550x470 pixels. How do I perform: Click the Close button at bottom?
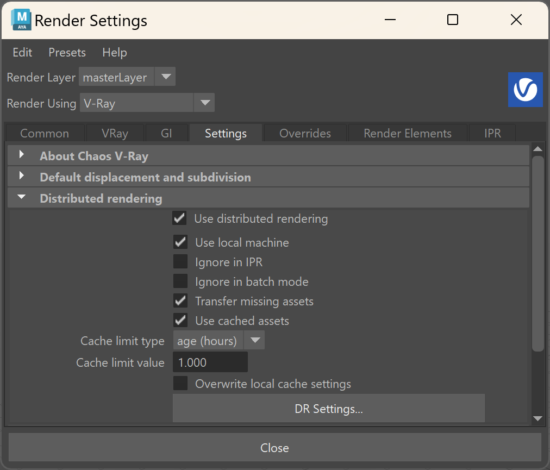point(274,448)
